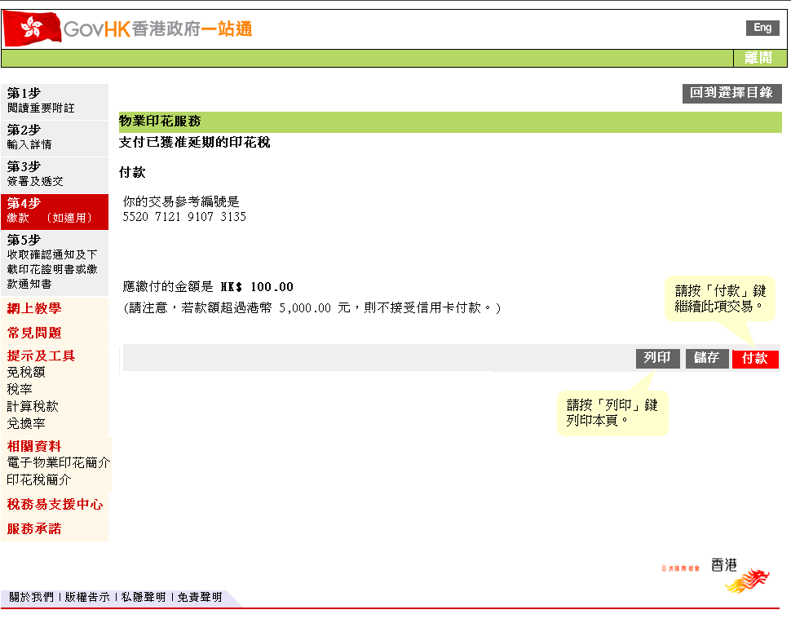Open the 稅務易支援中心 link
Viewport: 791px width, 623px height.
(55, 505)
